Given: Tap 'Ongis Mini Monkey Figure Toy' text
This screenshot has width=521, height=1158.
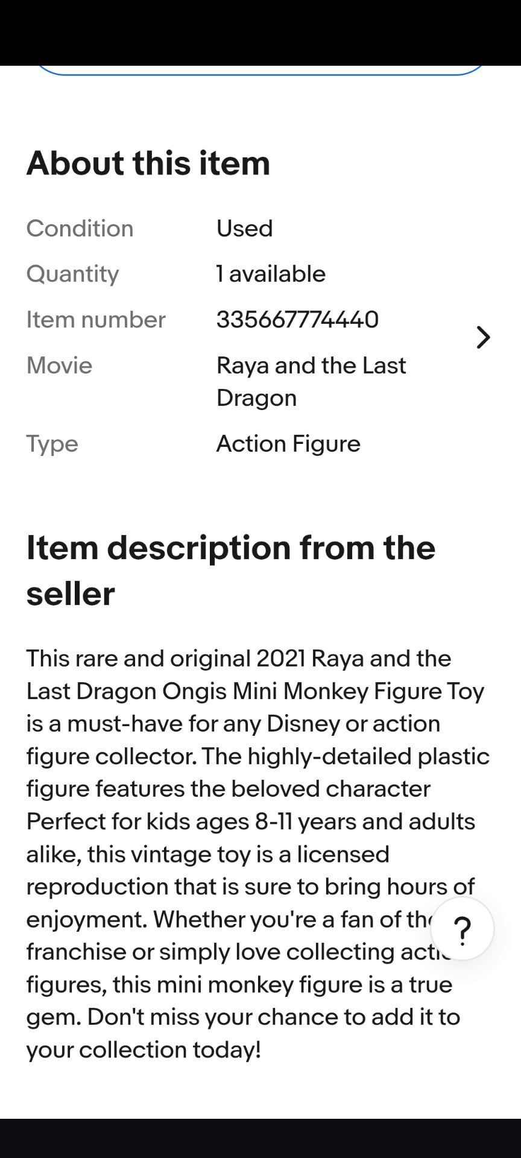Looking at the screenshot, I should click(323, 691).
